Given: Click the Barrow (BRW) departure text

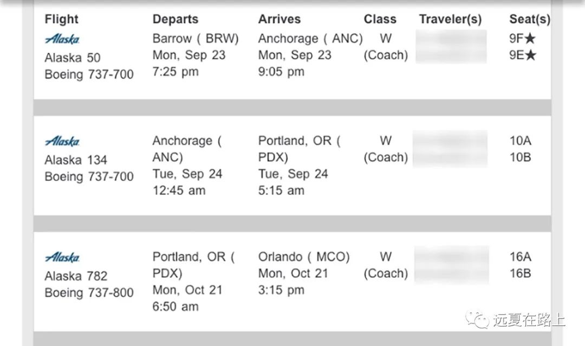Looking at the screenshot, I should 196,38.
